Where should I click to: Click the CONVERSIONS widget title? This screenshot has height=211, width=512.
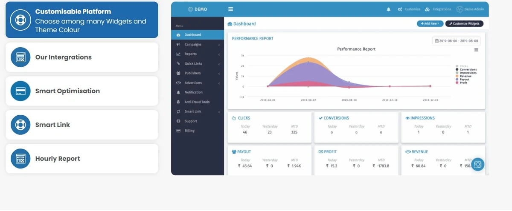point(336,118)
